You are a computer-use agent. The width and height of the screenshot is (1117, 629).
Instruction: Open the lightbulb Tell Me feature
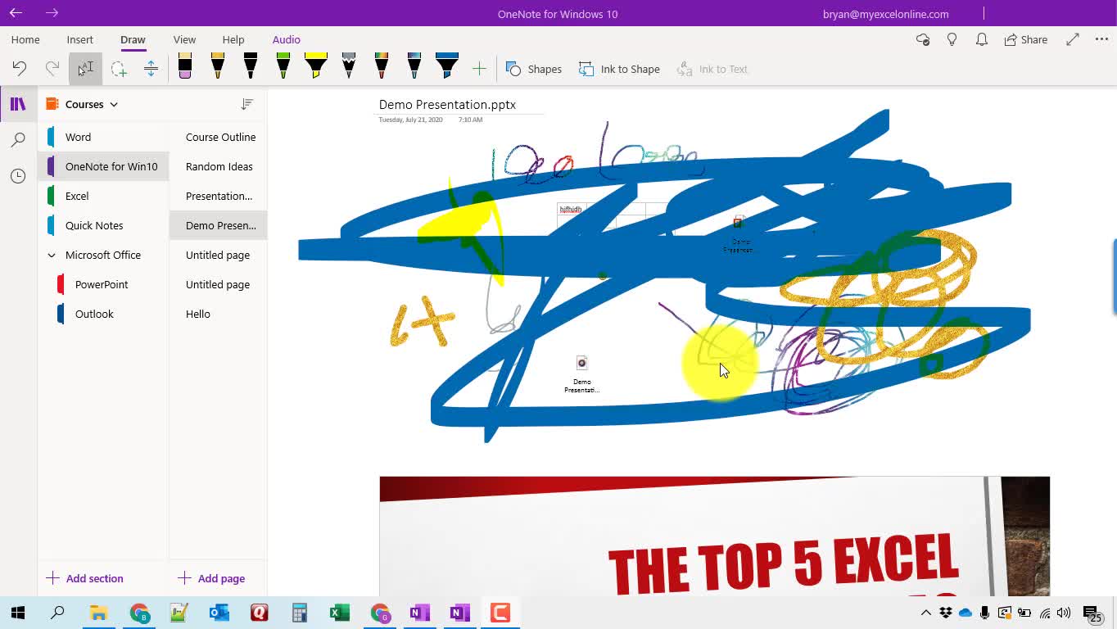coord(952,39)
